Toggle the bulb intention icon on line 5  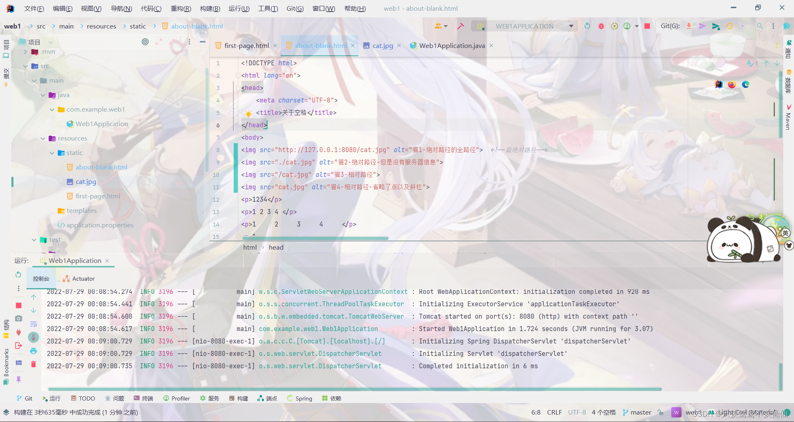[248, 113]
